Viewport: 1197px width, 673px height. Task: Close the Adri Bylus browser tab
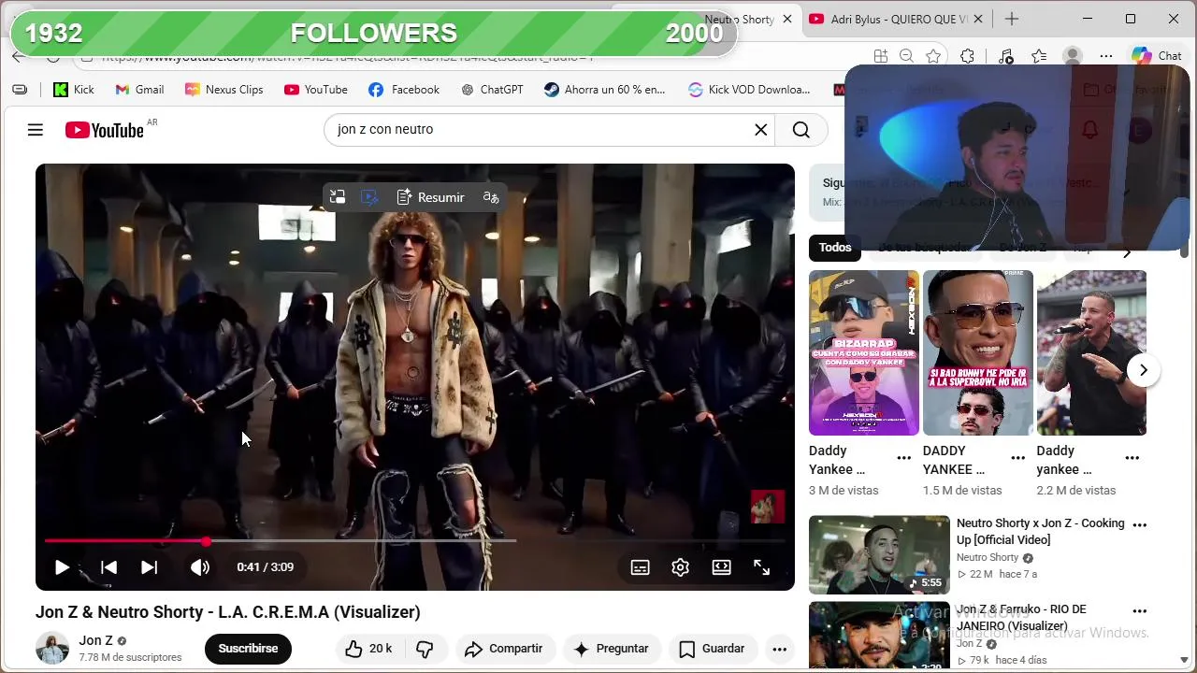979,19
